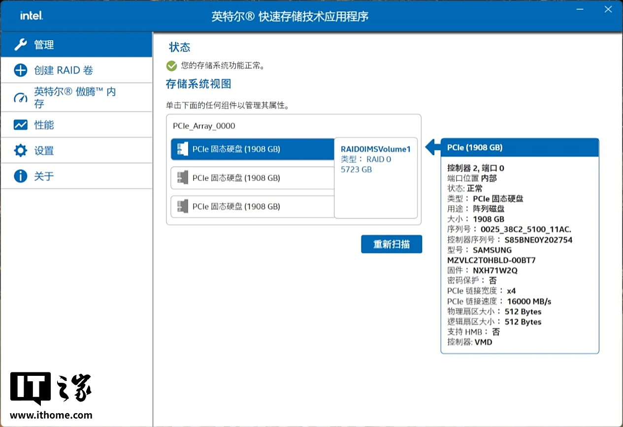Open the 关于 page

[44, 176]
